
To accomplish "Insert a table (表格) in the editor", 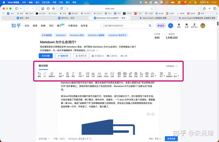I will [147, 74].
